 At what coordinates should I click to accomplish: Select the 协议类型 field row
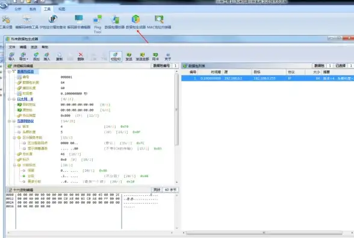point(29,116)
